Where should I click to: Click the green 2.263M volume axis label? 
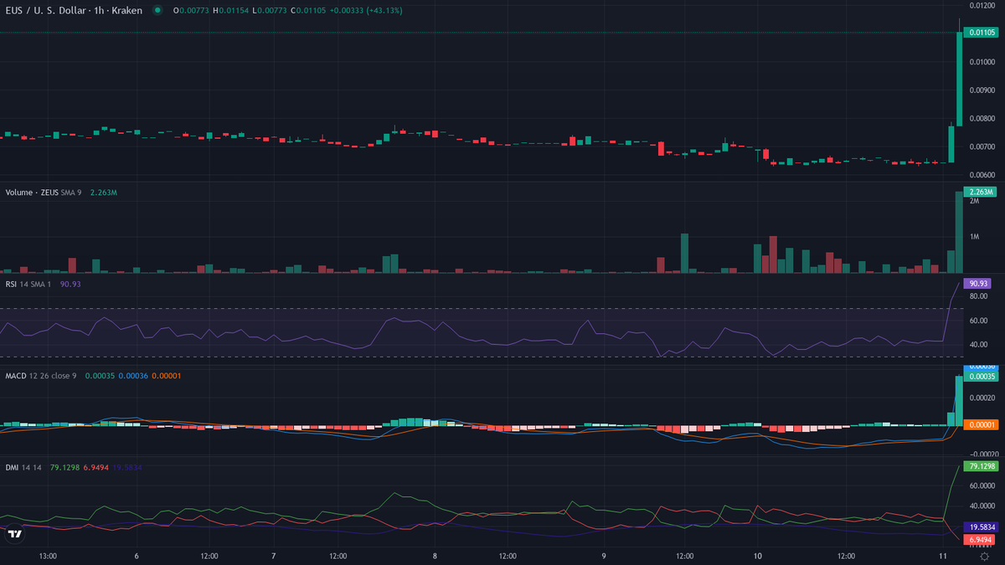[981, 192]
